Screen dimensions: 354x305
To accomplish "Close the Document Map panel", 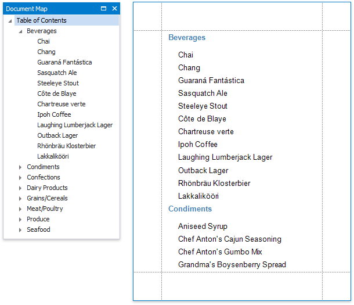I will pos(114,9).
